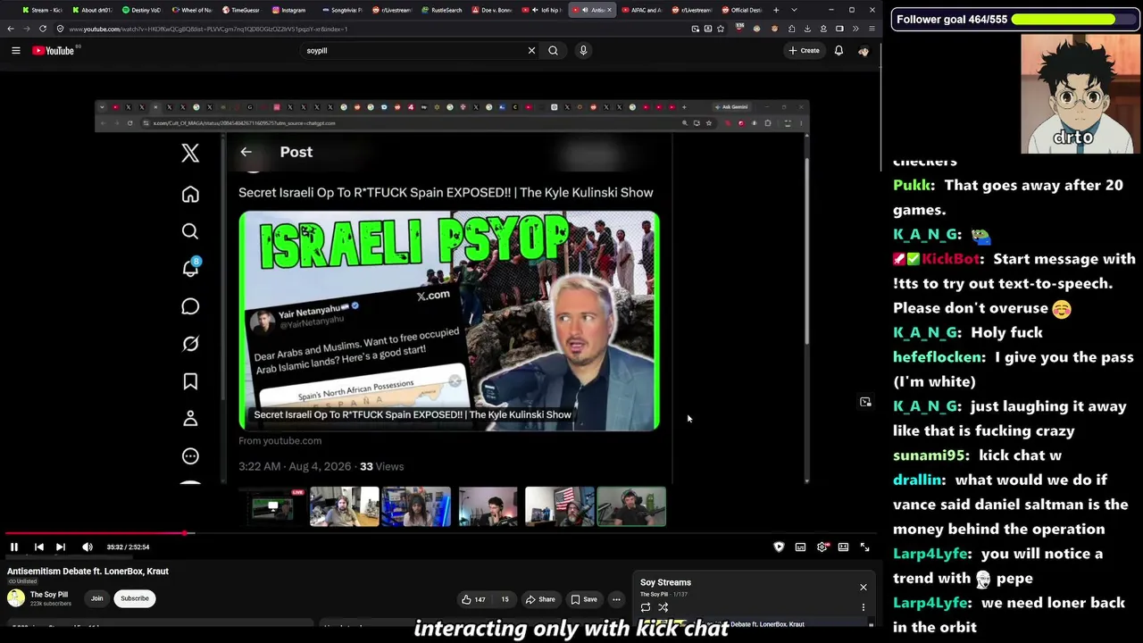The width and height of the screenshot is (1143, 643).
Task: Open X More options circle icon
Action: point(190,456)
